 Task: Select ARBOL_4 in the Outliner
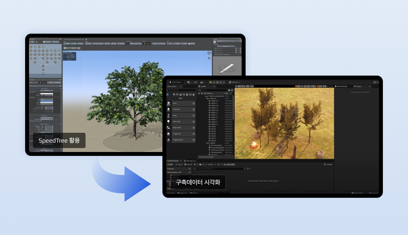tap(215, 113)
